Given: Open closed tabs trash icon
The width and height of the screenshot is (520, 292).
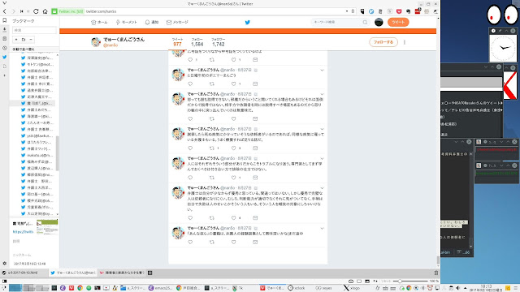Looking at the screenshot, I should (436, 273).
